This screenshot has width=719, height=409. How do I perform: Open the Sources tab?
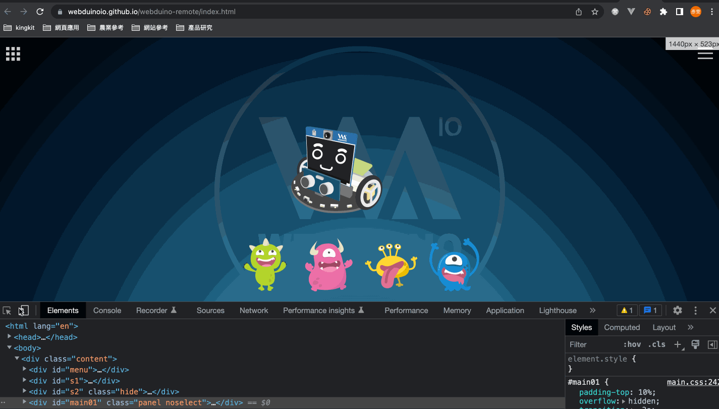210,311
